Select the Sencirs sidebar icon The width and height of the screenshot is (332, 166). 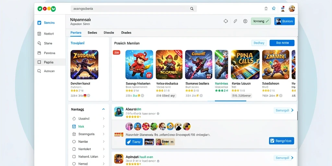(39, 23)
